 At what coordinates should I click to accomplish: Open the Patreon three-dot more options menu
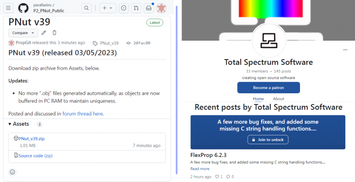(x=345, y=50)
